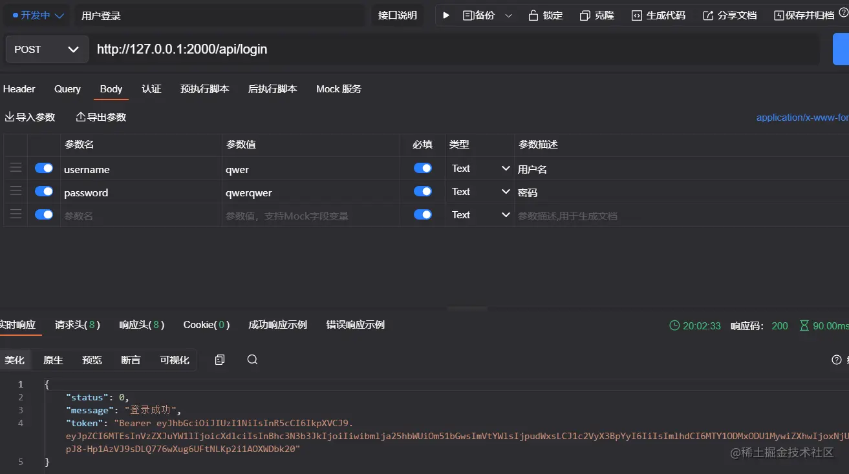Click the backup (备份) button

pyautogui.click(x=478, y=15)
